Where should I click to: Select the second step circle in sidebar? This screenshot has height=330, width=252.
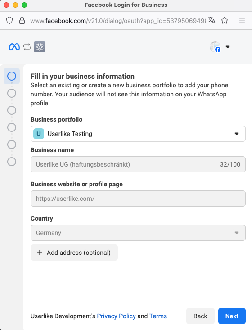12,93
